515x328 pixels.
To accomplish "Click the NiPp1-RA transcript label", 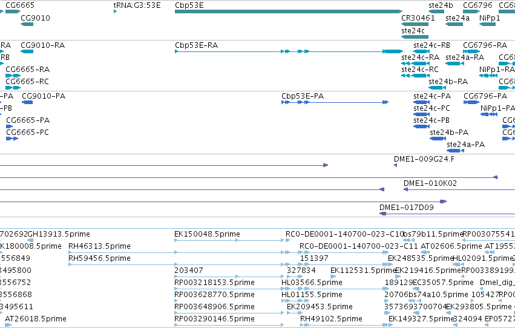I will (497, 70).
